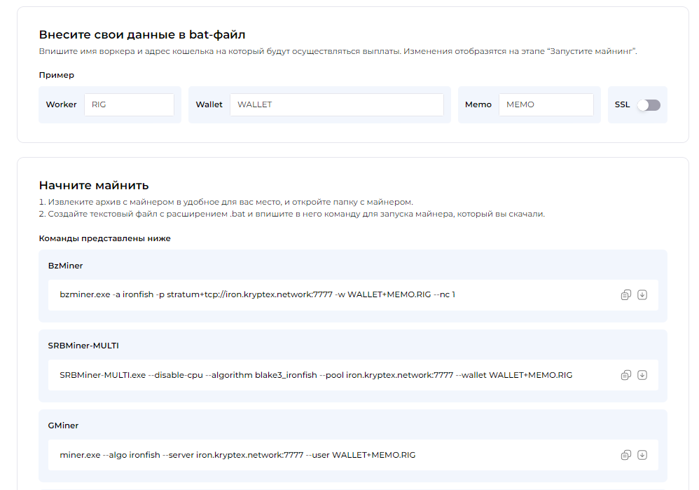Click the SRBMiner-MULTI section title
Viewport: 699px width, 490px height.
tap(83, 346)
